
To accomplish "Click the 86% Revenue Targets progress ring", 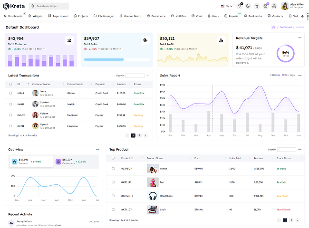I will pyautogui.click(x=285, y=53).
